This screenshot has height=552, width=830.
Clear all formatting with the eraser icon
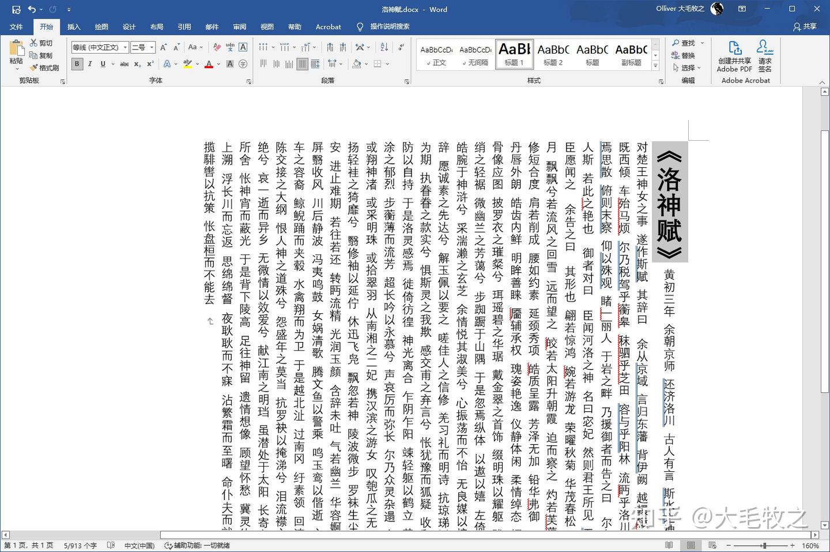(x=217, y=47)
